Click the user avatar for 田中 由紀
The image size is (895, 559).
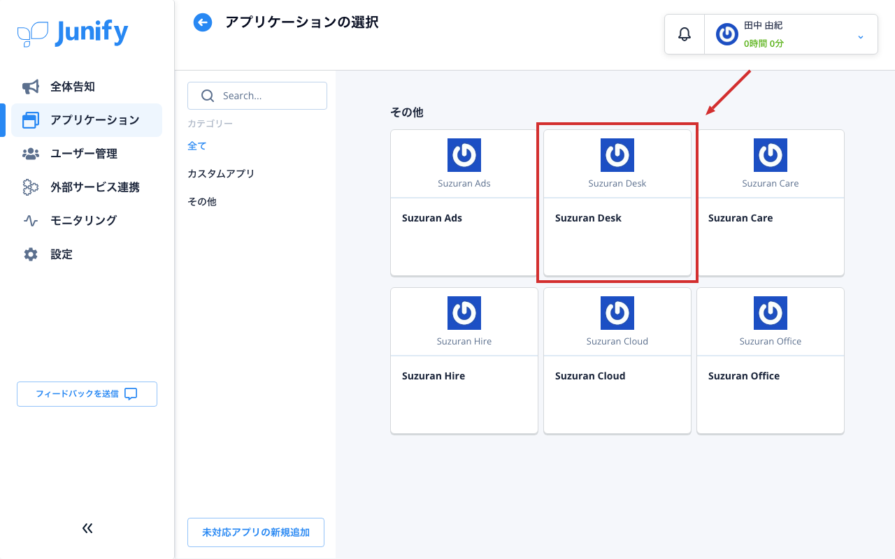click(x=727, y=34)
